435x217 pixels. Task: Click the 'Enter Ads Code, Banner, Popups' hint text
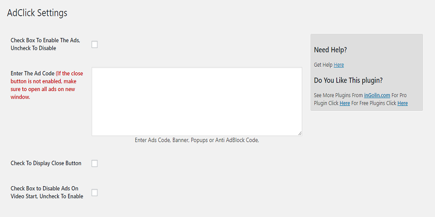(197, 140)
